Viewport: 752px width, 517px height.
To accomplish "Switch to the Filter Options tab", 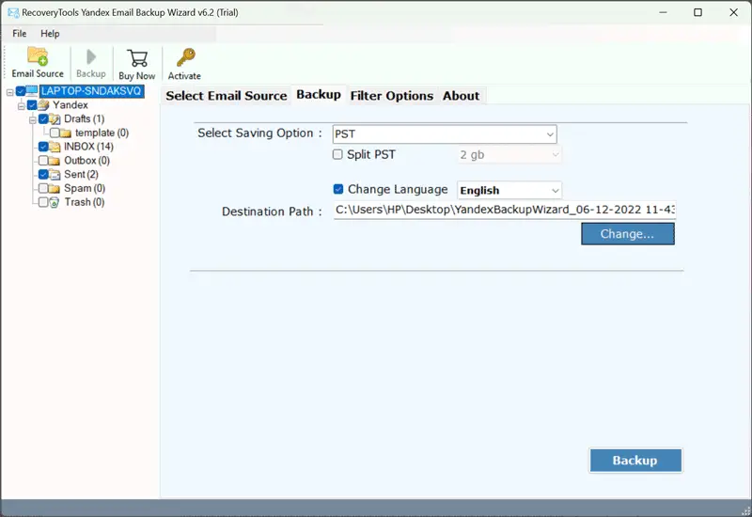I will click(391, 96).
